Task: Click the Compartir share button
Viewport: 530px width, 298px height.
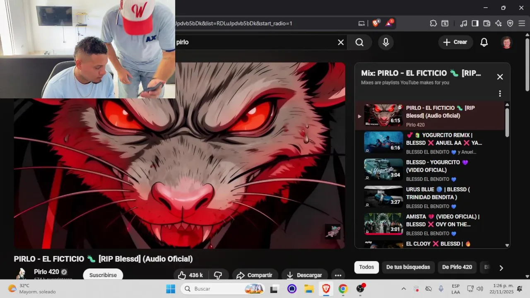Action: click(255, 275)
